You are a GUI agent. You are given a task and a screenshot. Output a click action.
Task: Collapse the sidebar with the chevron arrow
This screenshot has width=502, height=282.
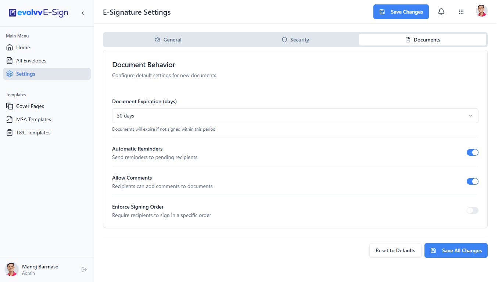83,13
